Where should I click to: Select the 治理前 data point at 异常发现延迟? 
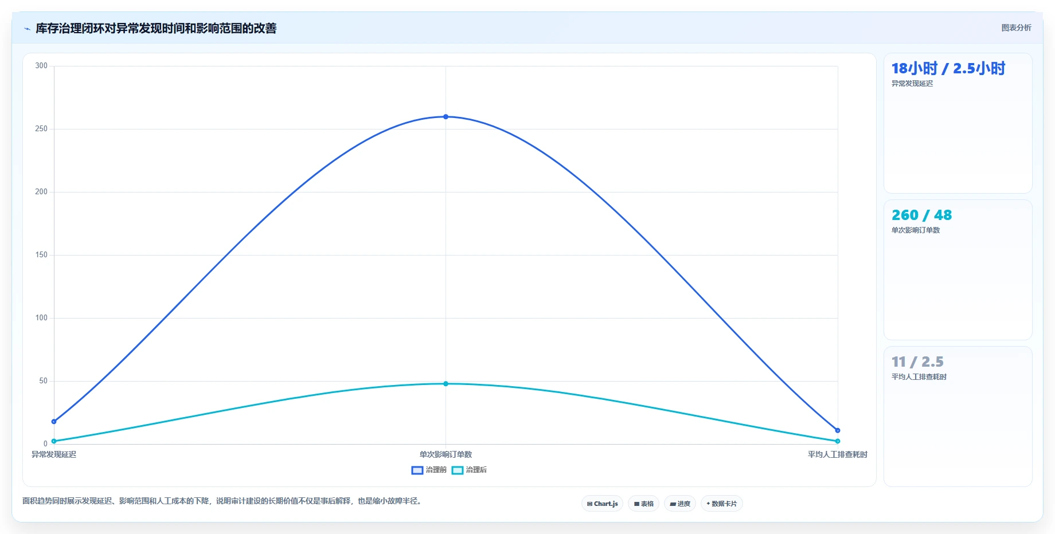click(54, 422)
